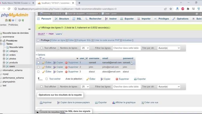This screenshot has height=114, width=202.
Task: Click the page settings gear top right
Action: [x=197, y=14]
